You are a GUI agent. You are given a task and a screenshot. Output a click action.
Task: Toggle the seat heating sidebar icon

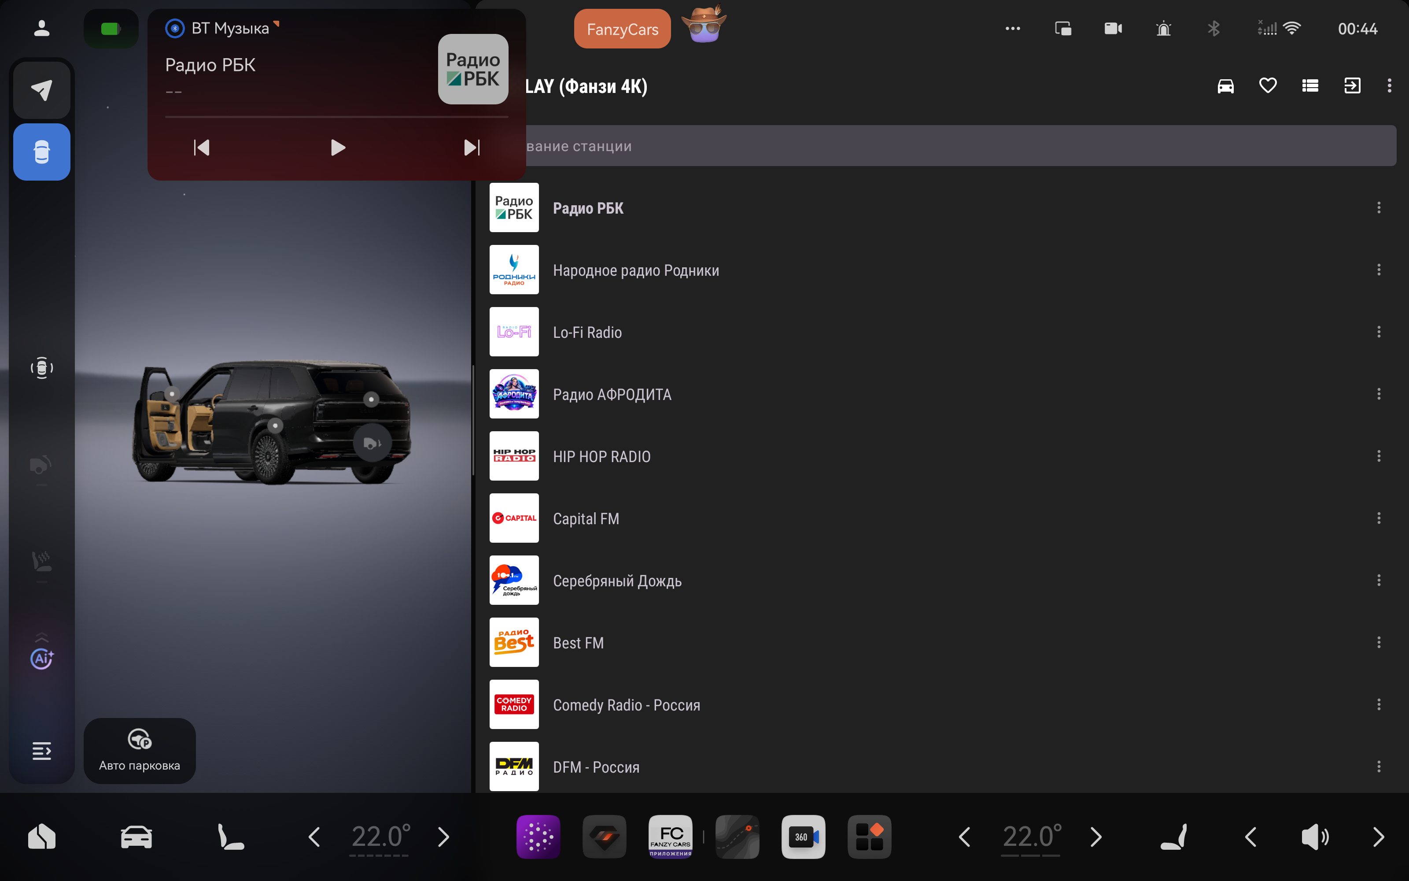(42, 561)
